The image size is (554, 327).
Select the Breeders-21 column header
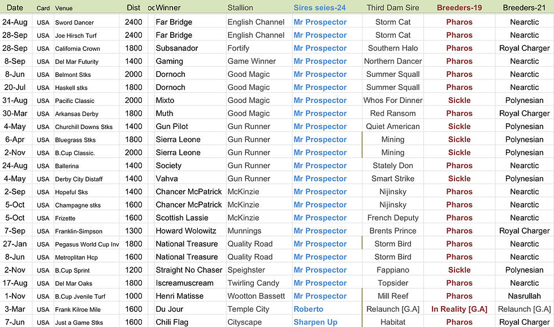[525, 7]
